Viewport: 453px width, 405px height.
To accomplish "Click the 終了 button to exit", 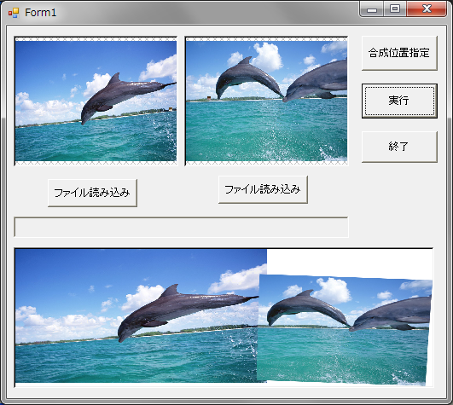I will (399, 147).
